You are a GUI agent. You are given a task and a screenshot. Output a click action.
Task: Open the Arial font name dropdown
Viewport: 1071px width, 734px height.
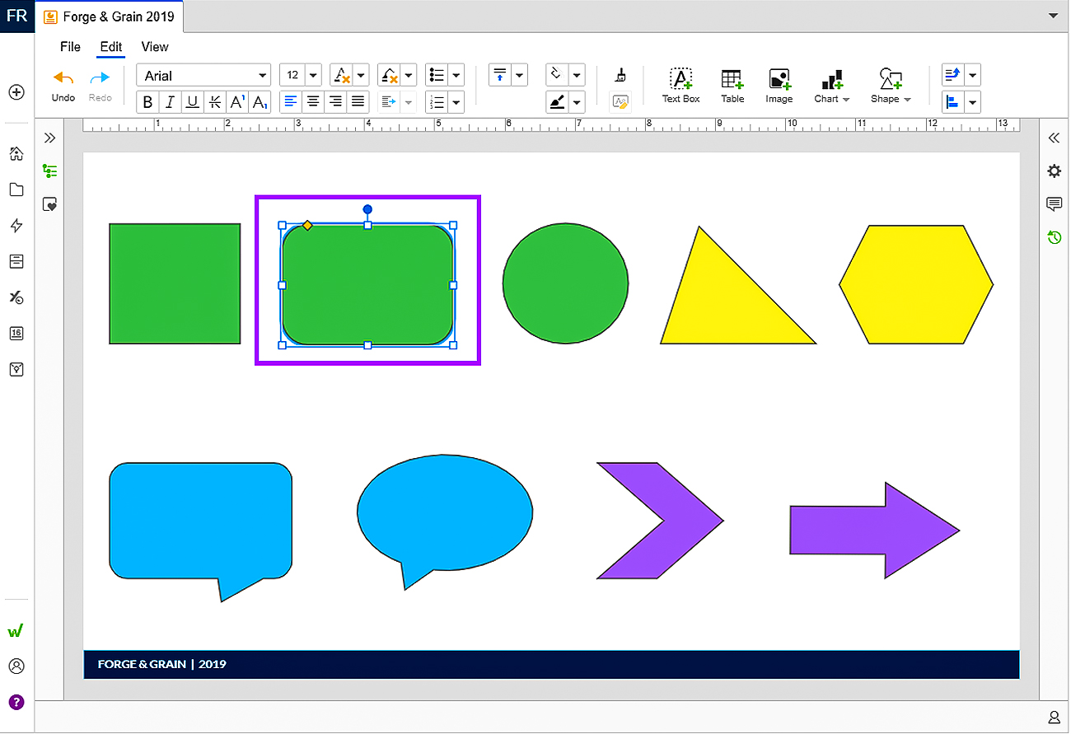203,76
